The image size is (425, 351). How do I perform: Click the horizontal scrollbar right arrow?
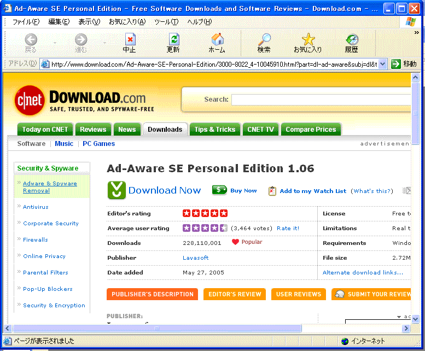406,329
